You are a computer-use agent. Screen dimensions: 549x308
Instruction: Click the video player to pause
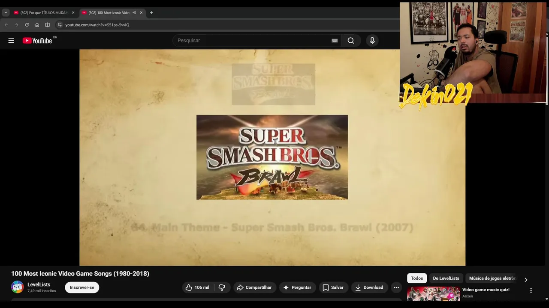[272, 157]
